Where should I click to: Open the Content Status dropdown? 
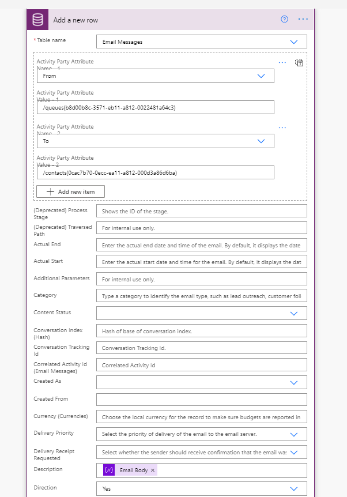click(x=294, y=313)
